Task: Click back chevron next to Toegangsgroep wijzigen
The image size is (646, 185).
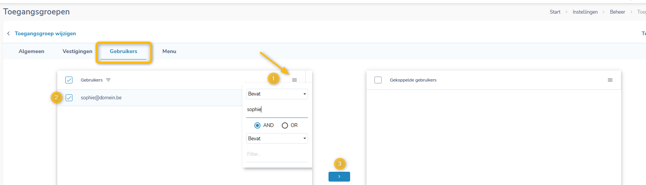Action: 8,33
